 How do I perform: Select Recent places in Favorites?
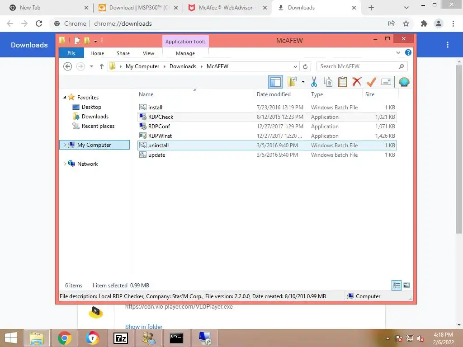(98, 126)
